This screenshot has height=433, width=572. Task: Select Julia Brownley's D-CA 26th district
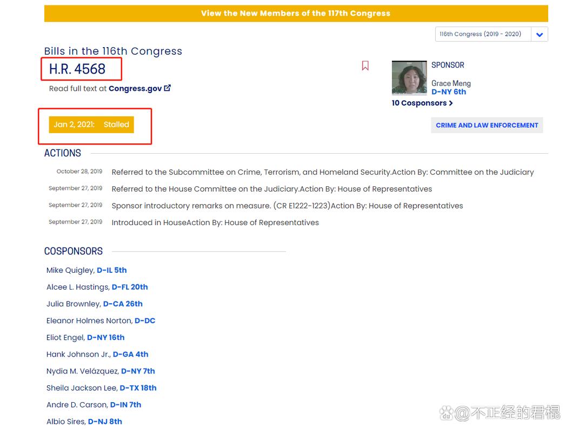point(123,304)
